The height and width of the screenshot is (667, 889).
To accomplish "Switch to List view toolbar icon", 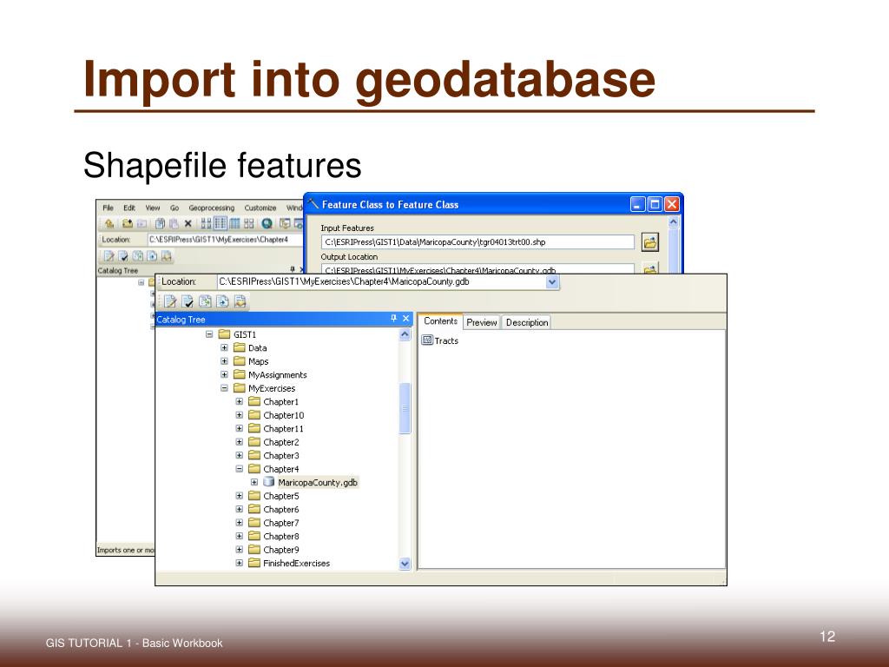I will click(x=221, y=223).
